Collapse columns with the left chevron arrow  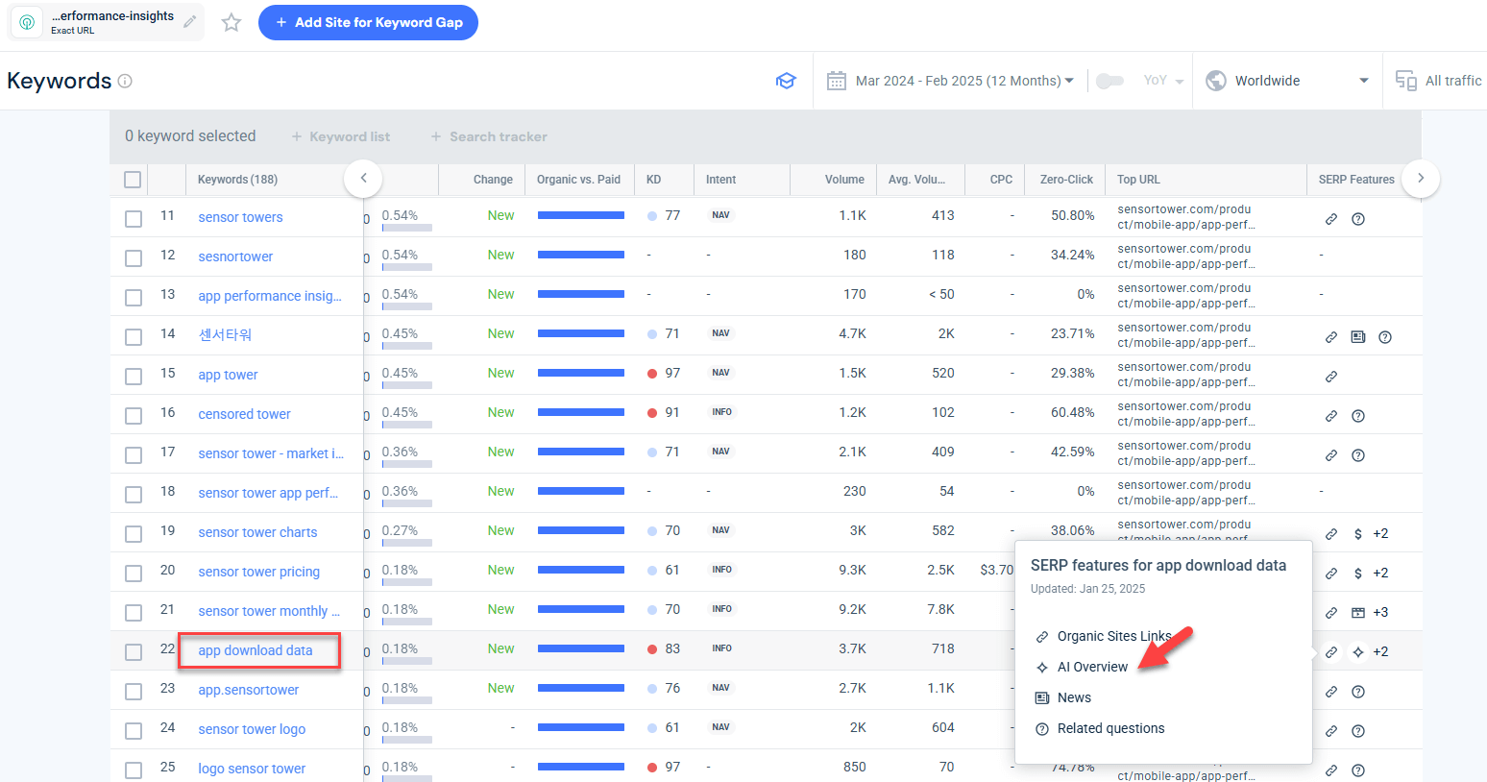click(x=363, y=178)
